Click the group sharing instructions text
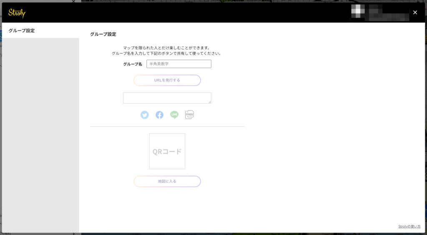427x235 pixels. pos(166,51)
